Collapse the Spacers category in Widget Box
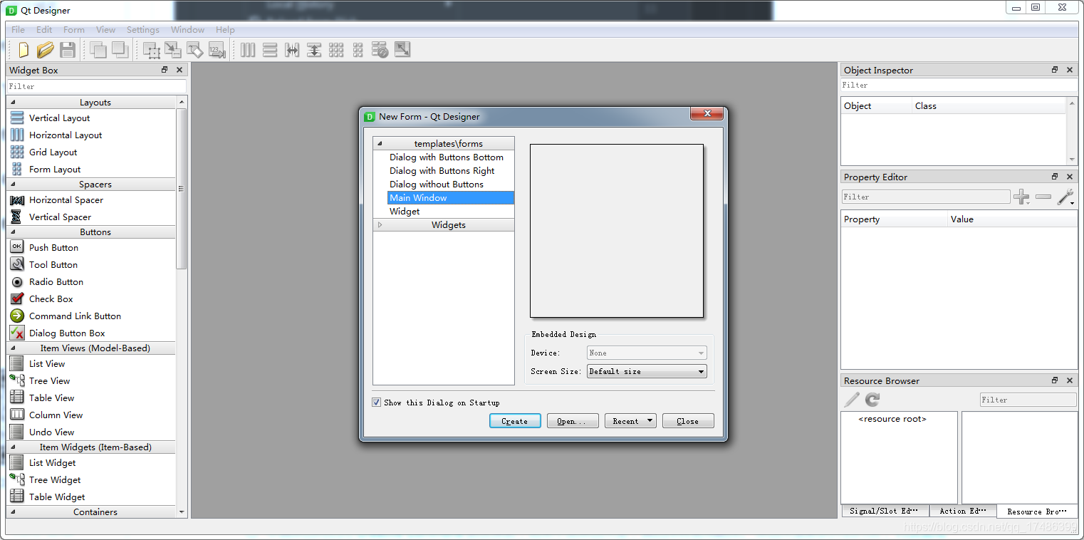Viewport: 1084px width, 540px height. (13, 185)
